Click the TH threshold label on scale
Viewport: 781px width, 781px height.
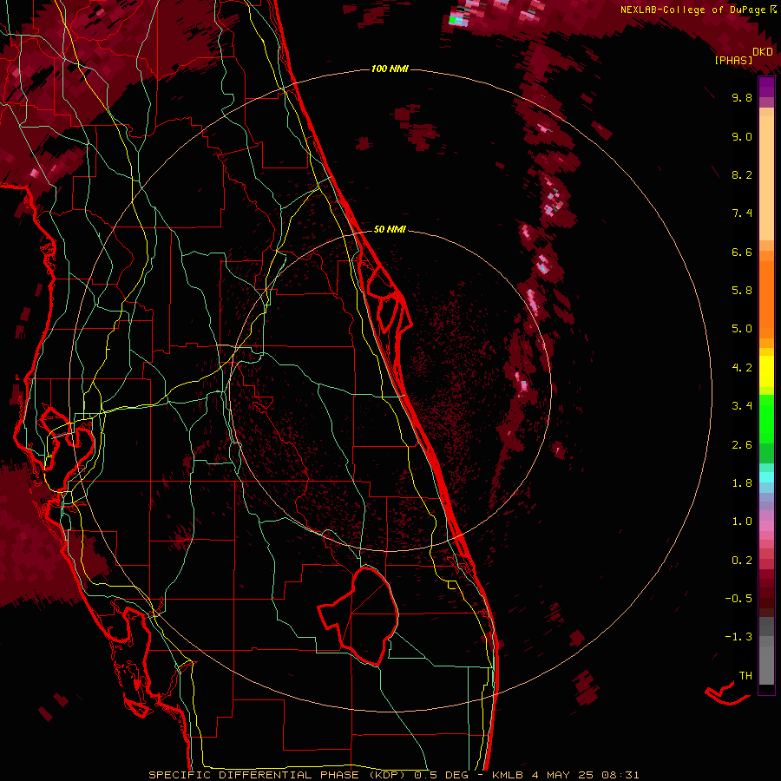745,676
